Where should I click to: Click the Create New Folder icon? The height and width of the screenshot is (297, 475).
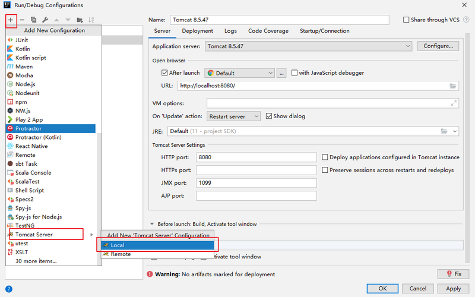coord(80,20)
